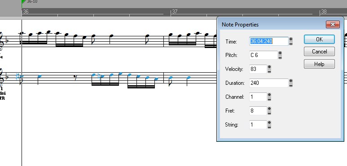347x166 pixels.
Task: Decrease Velocity with minus spinner
Action: click(x=269, y=71)
